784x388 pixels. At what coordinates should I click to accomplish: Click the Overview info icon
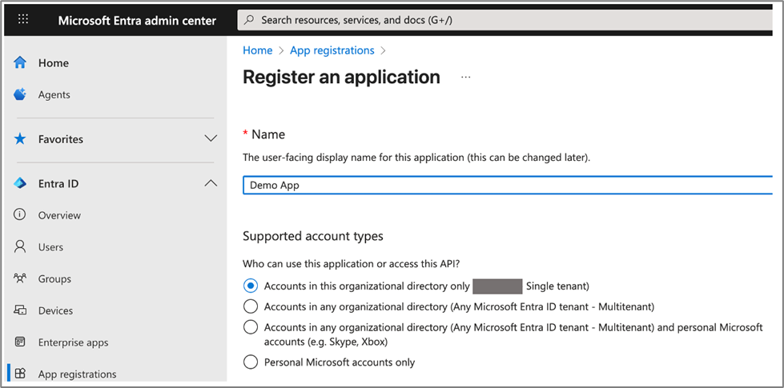21,215
